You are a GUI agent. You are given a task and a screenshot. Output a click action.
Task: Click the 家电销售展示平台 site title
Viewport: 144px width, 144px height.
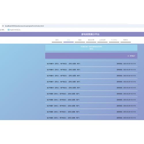(x=90, y=34)
